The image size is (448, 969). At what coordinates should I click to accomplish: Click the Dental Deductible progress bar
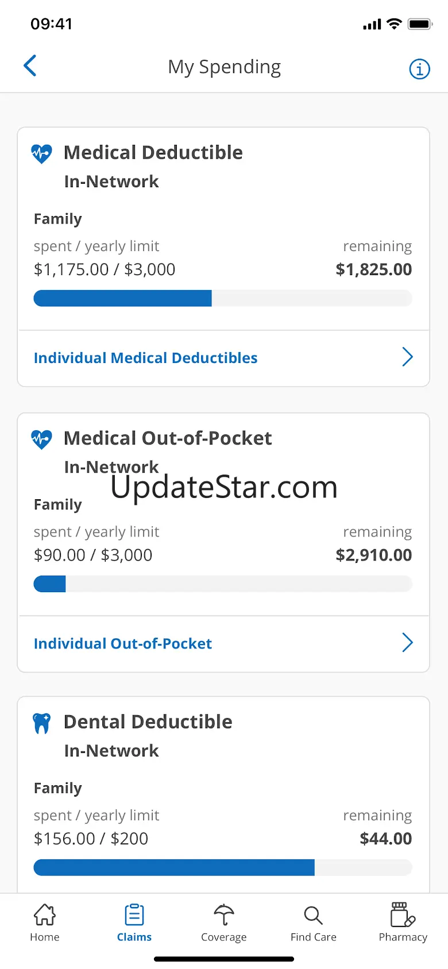coord(223,867)
